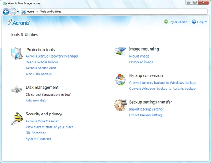This screenshot has width=211, height=163.
Task: Click the Backup settings transfer gear icon
Action: [121, 105]
